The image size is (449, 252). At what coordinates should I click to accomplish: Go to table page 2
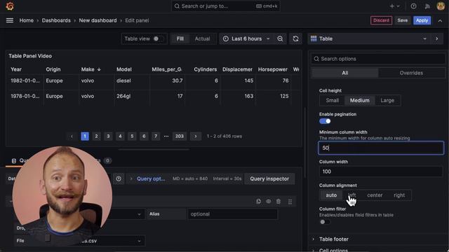tap(97, 136)
